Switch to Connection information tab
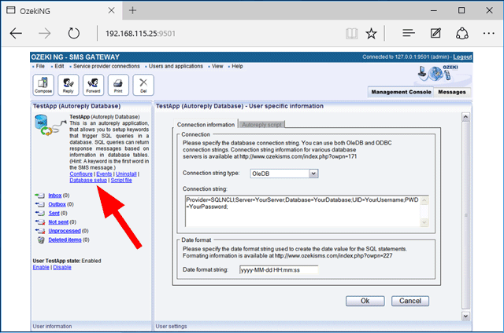The height and width of the screenshot is (333, 504). [206, 124]
